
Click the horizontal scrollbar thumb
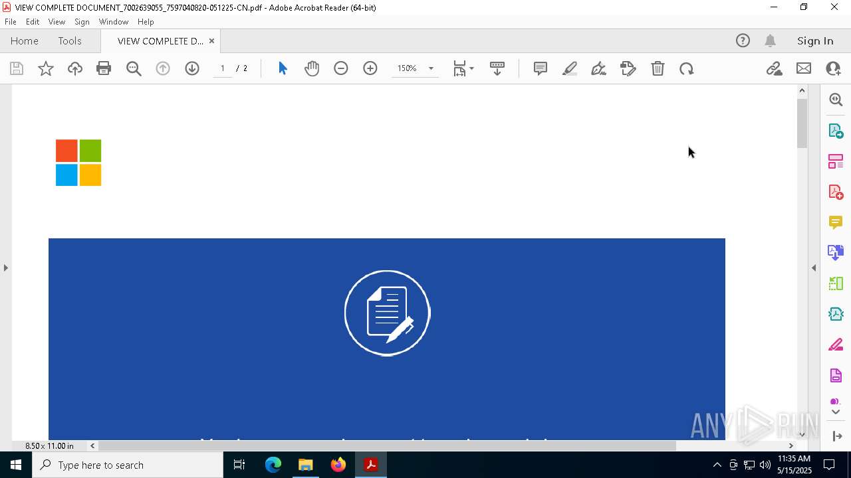(x=387, y=445)
